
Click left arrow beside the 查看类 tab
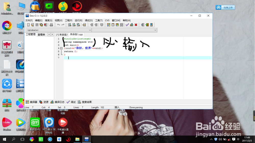(x=49, y=34)
